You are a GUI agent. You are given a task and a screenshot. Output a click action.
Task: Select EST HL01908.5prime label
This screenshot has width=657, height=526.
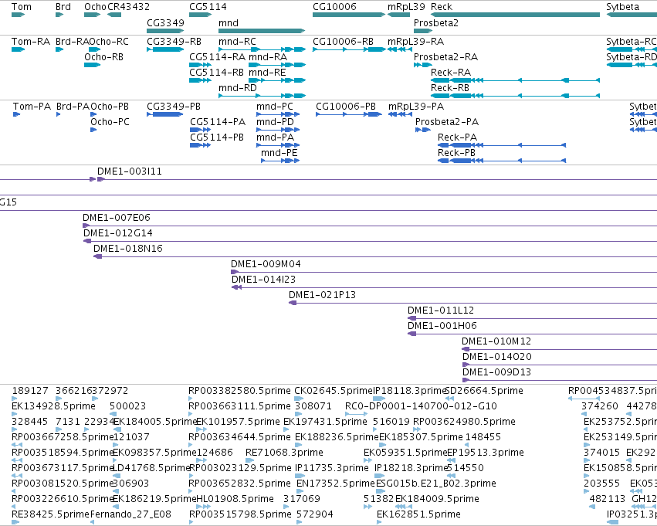[x=235, y=499]
